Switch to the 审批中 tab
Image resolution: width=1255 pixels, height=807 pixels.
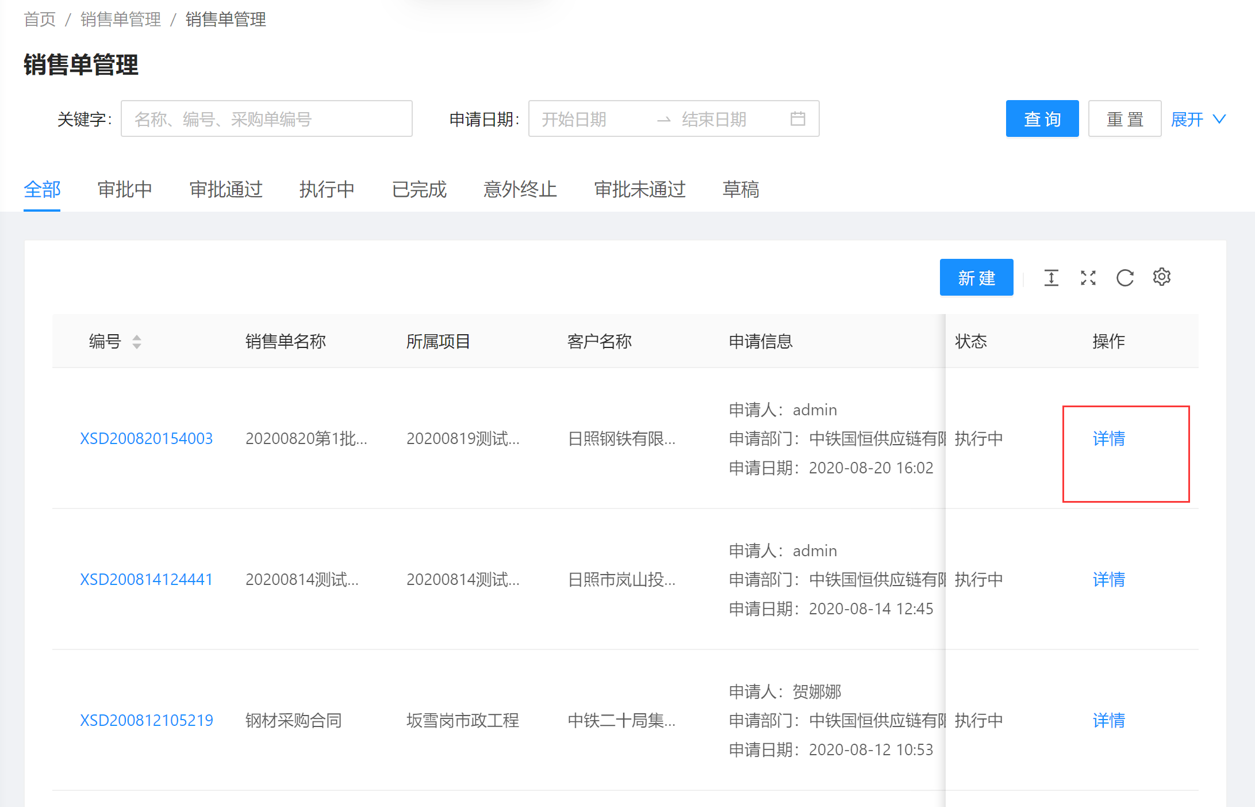pos(125,189)
